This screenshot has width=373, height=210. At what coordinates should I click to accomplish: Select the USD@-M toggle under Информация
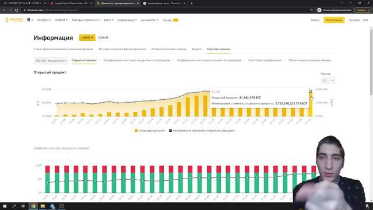point(87,37)
